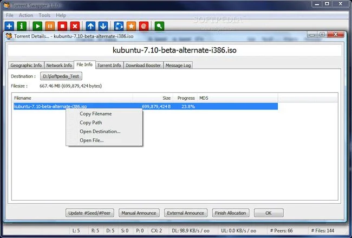Click the blue plus add torrent icon
The width and height of the screenshot is (352, 238).
click(9, 26)
